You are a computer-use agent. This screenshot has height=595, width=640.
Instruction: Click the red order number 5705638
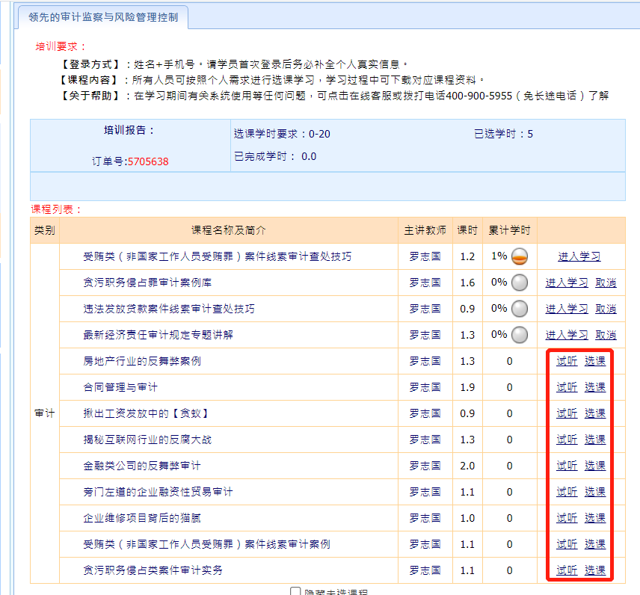coord(148,161)
